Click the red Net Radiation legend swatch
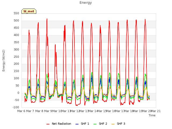The width and height of the screenshot is (172, 129). (48, 124)
